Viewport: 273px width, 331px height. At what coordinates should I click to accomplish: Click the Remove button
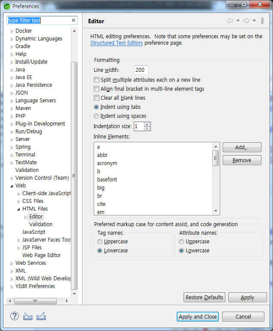point(242,160)
